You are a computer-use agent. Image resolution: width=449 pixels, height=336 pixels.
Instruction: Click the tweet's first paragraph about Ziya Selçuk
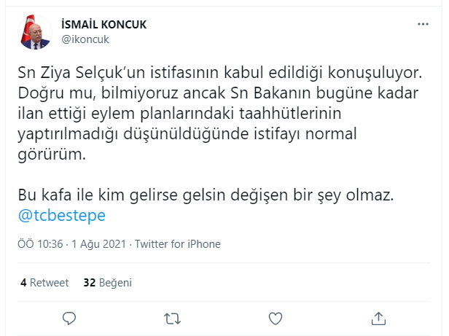(x=219, y=113)
